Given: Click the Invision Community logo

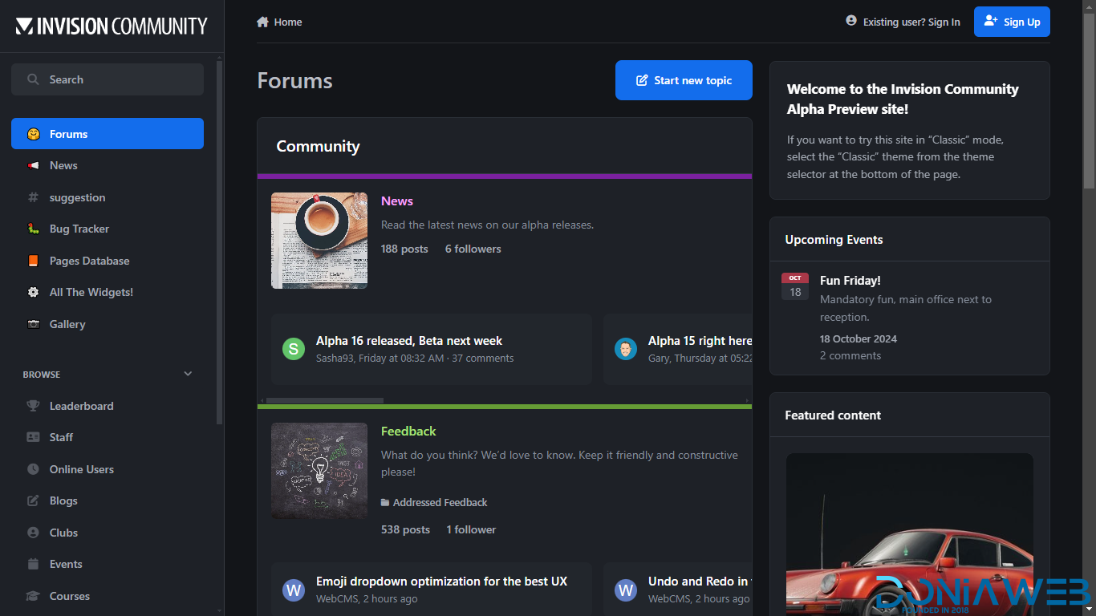Looking at the screenshot, I should 112,26.
